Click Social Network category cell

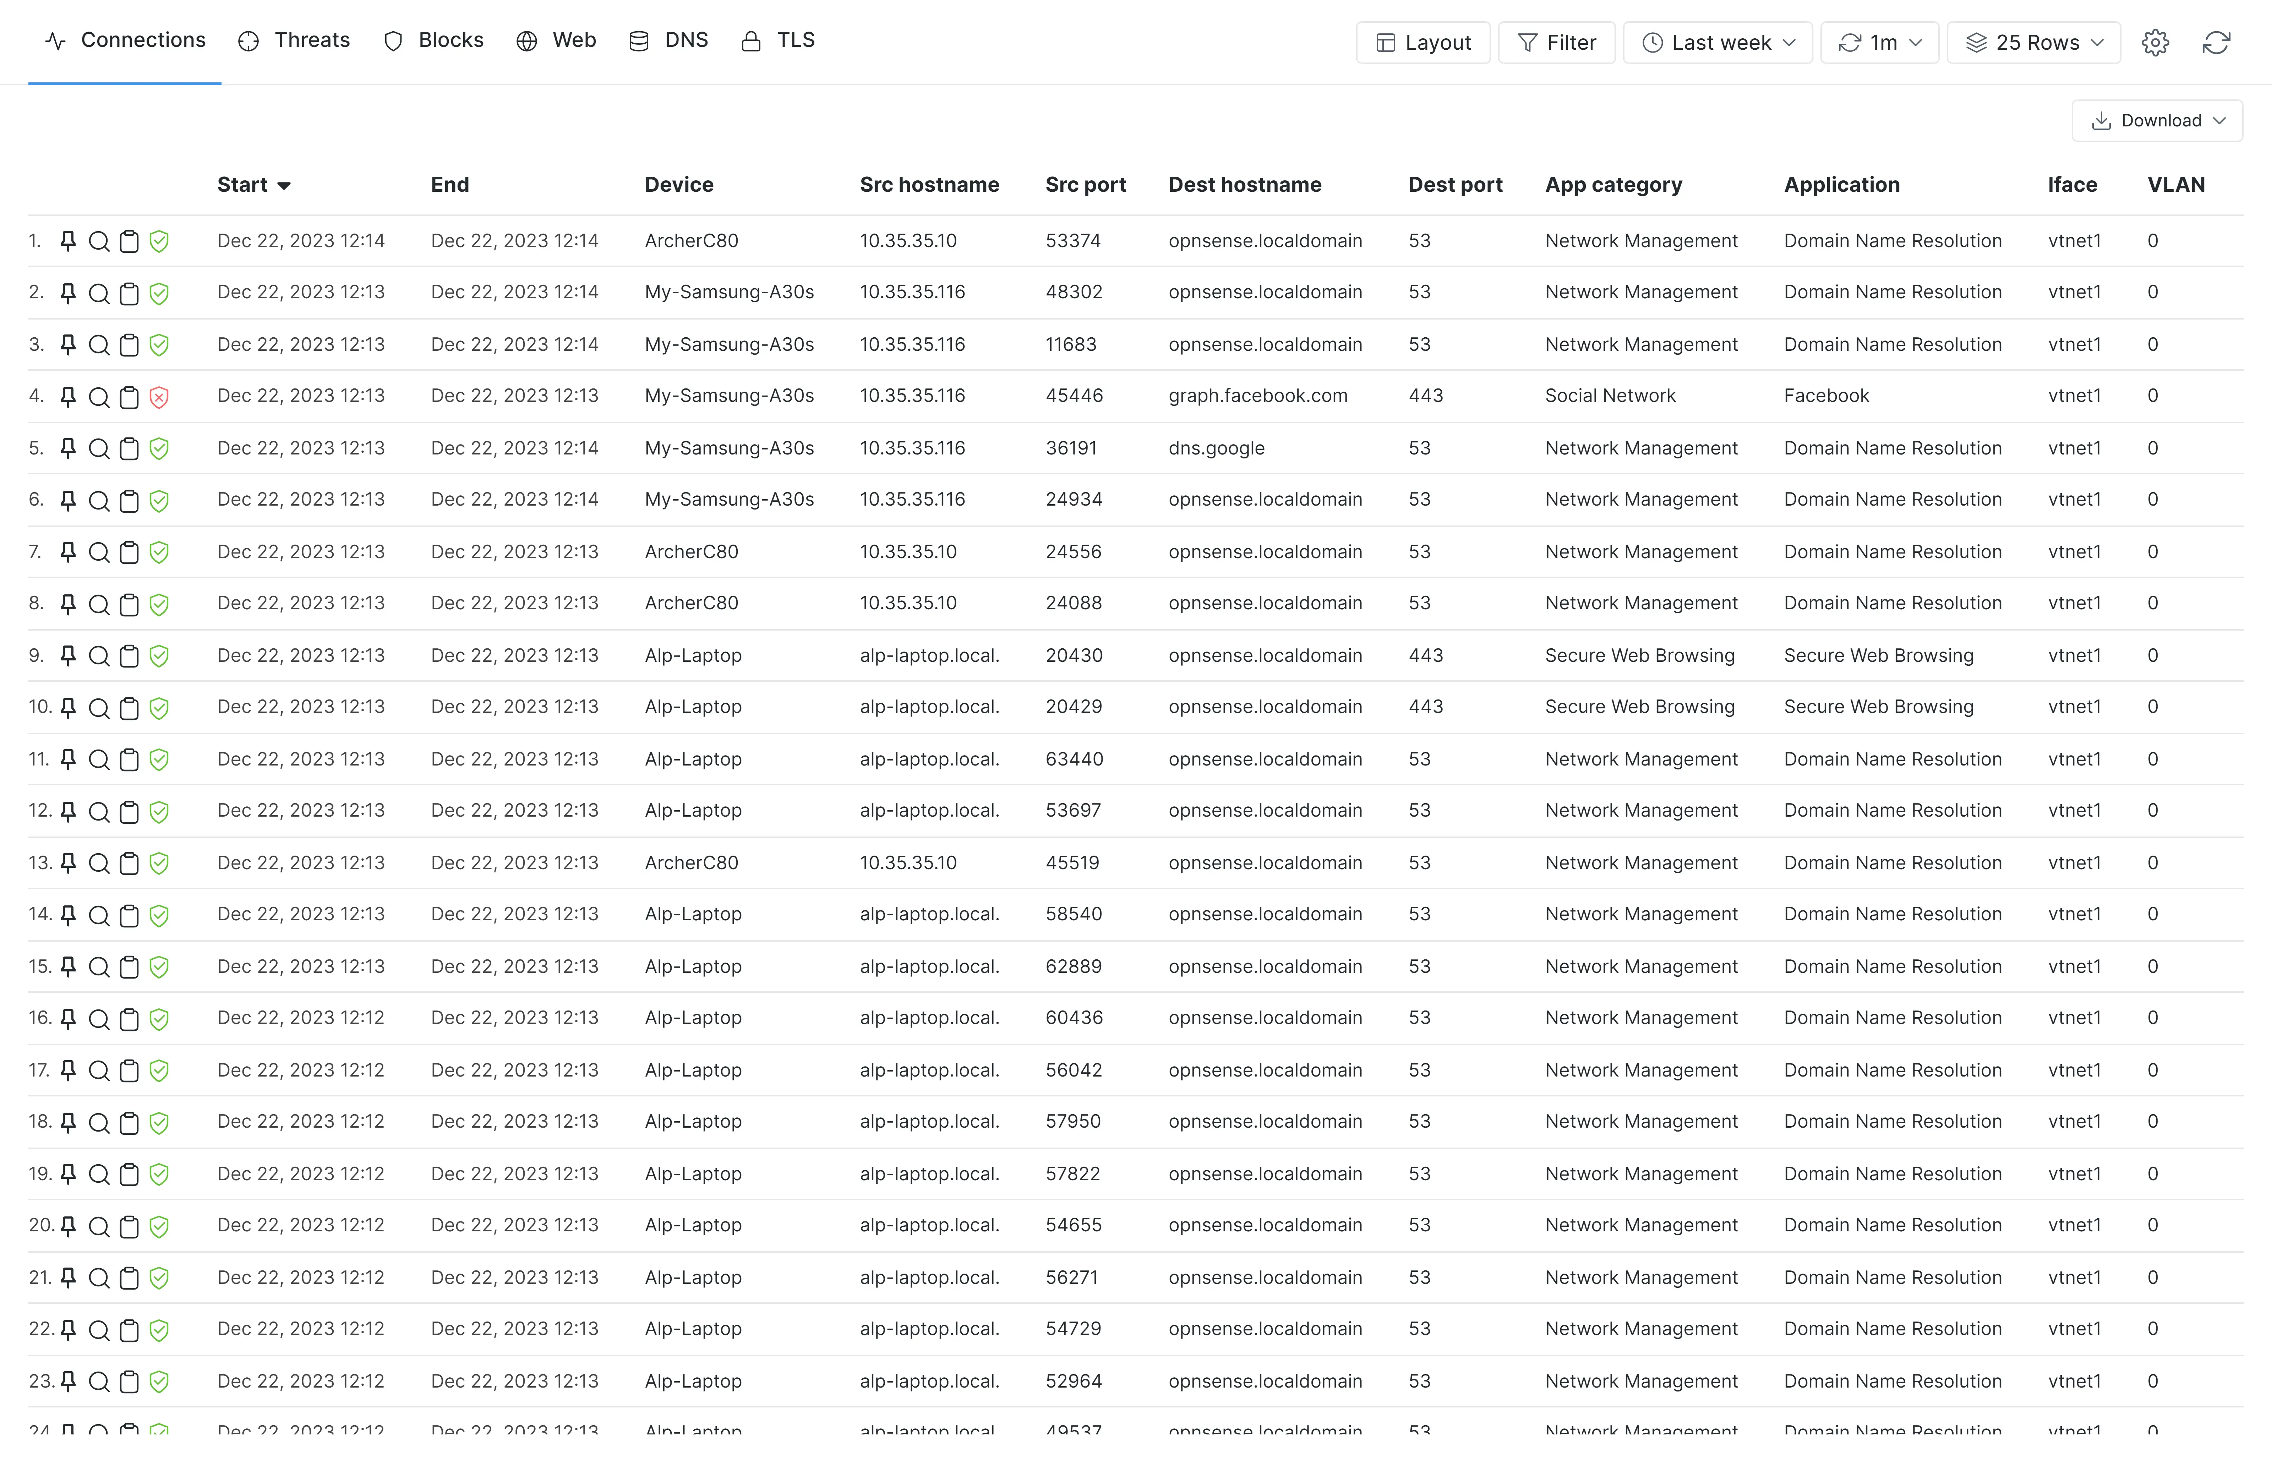(1610, 396)
